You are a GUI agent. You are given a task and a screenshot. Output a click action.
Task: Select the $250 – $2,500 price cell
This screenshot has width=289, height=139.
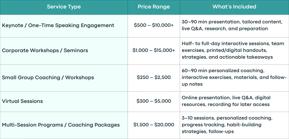[x=154, y=78]
